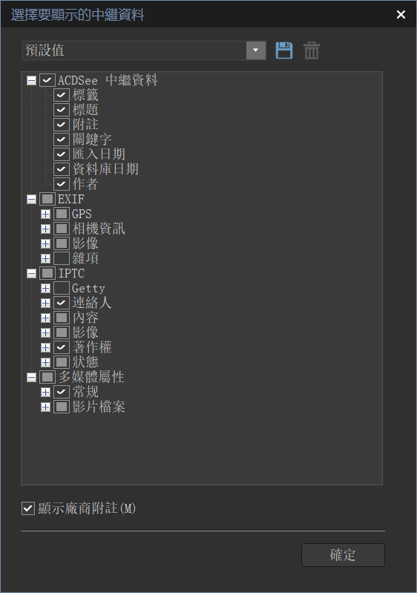
Task: Uncheck the 著作權 checkbox
Action: point(62,347)
